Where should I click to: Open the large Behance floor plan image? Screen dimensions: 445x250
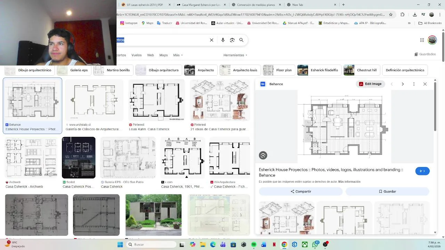pyautogui.click(x=344, y=126)
